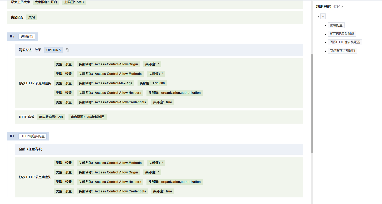Click the 离线缓存 关闭 value
This screenshot has height=204, width=382.
[x=32, y=17]
